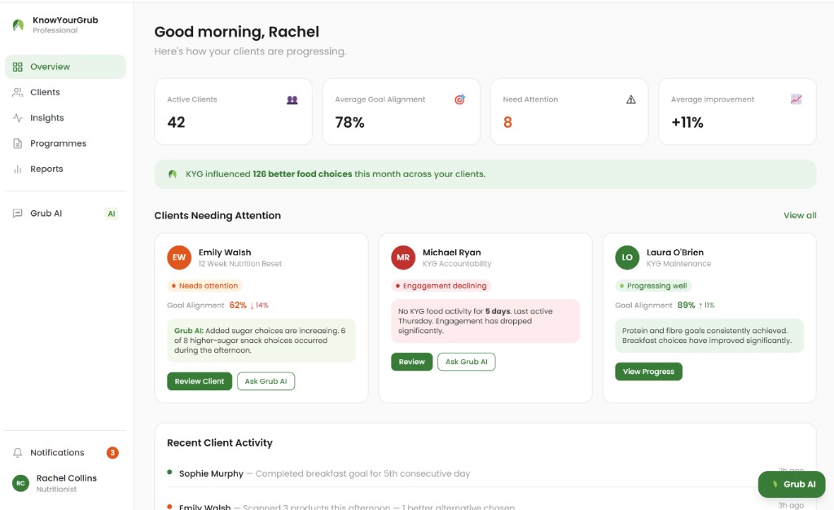Click the Michael Ryan name heading
Viewport: 834px width, 510px height.
pyautogui.click(x=451, y=253)
